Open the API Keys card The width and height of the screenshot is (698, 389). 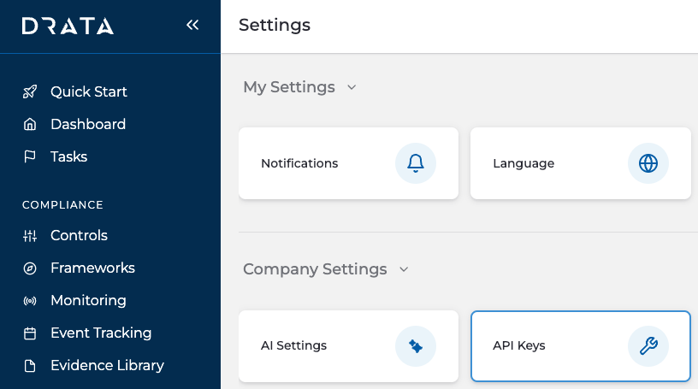(x=581, y=346)
